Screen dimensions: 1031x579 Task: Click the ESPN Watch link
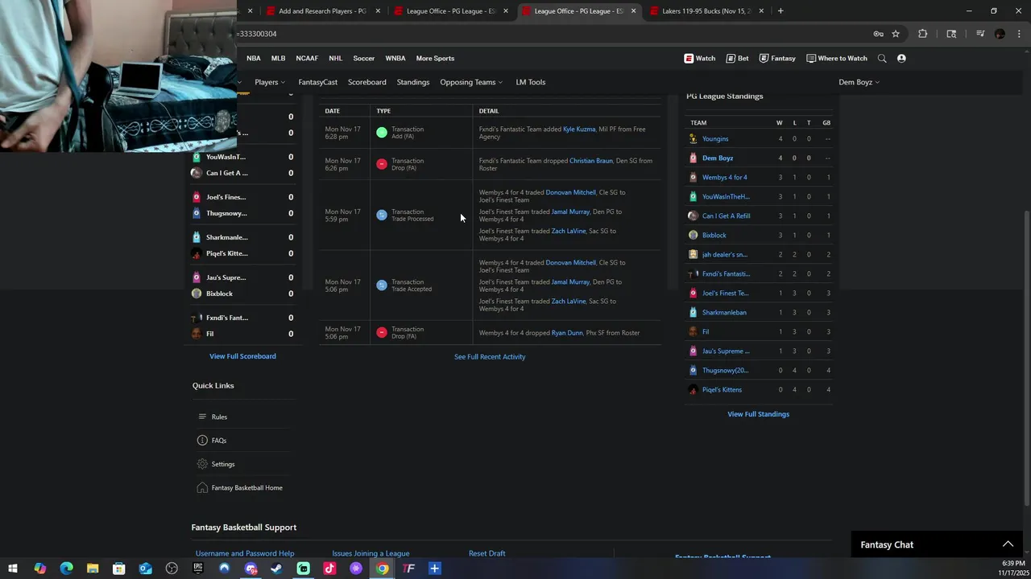[699, 58]
